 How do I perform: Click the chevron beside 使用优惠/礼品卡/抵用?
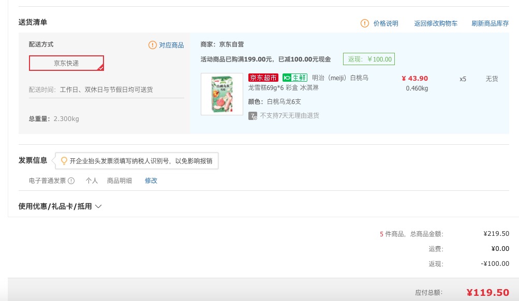(x=98, y=206)
